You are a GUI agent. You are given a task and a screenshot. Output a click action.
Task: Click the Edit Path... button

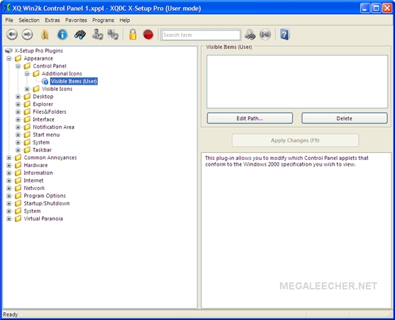point(249,118)
